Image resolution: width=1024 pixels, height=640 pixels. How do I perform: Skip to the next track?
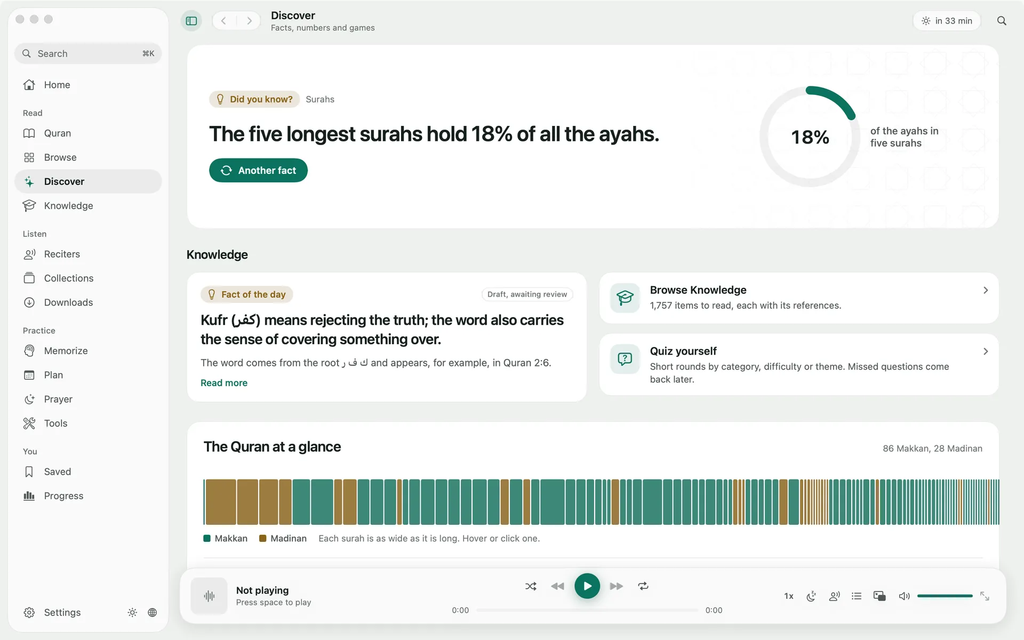tap(617, 586)
